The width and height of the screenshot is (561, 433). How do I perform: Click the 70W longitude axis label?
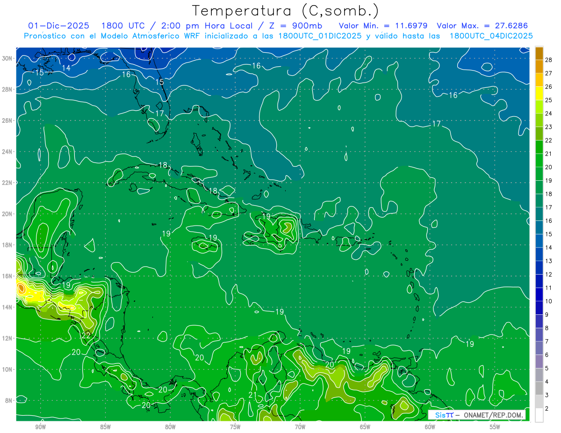(300, 427)
